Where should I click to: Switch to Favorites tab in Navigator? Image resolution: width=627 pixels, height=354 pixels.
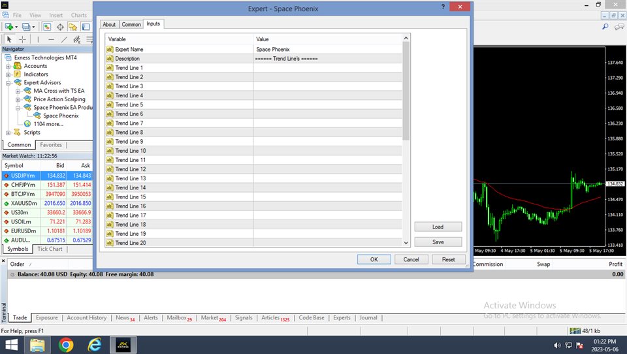pos(51,145)
